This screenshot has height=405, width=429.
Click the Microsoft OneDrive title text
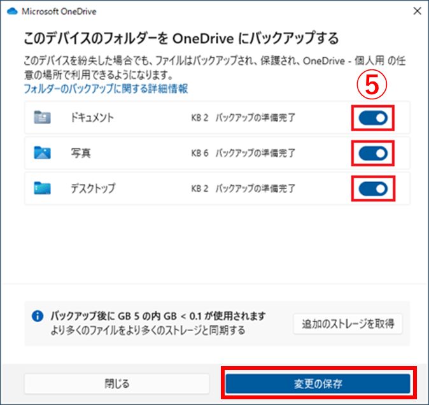(59, 11)
